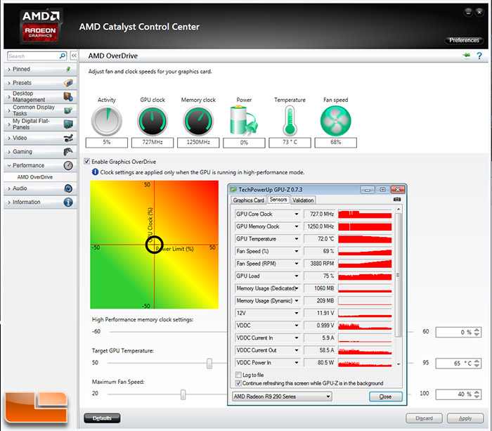The height and width of the screenshot is (431, 492).
Task: Click the help question mark icon
Action: pos(479,56)
